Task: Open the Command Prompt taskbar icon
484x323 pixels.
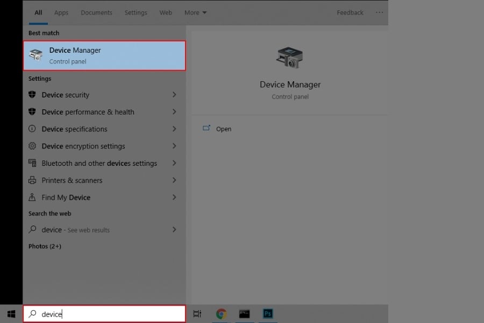Action: tap(244, 314)
